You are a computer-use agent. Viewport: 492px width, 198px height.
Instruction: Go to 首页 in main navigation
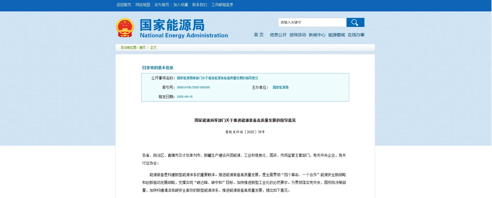pos(258,35)
